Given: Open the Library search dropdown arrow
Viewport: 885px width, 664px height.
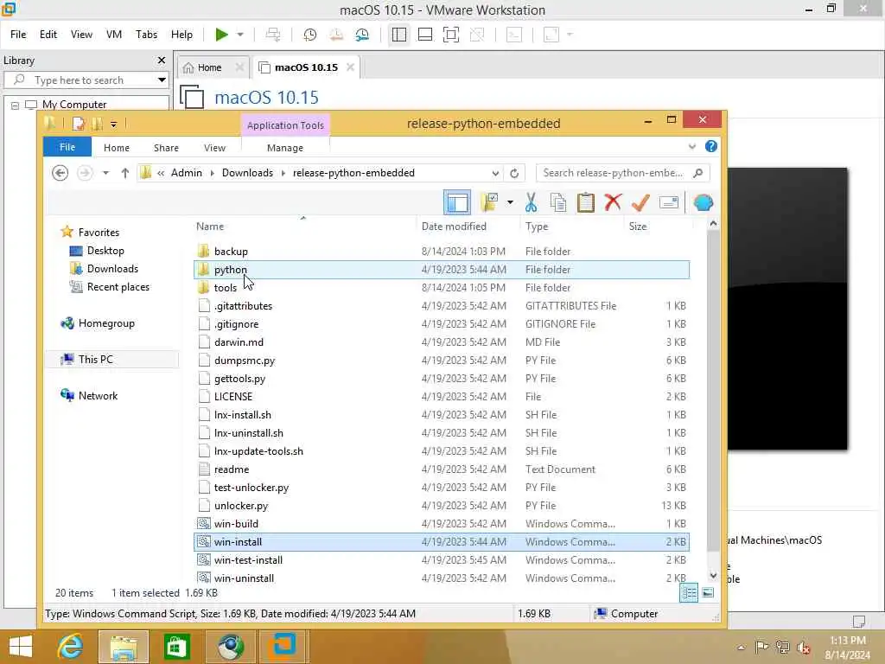Looking at the screenshot, I should point(162,80).
